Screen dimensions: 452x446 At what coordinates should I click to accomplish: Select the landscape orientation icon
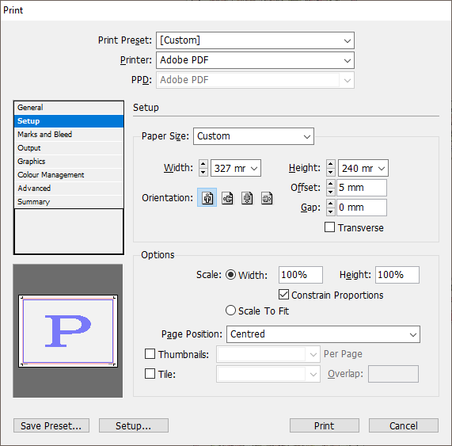(227, 198)
